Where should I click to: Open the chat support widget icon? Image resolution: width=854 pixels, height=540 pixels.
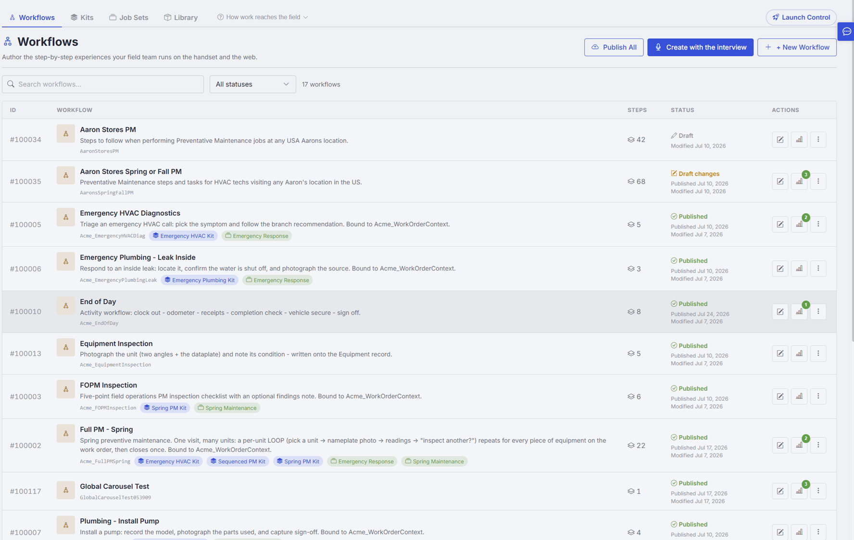[847, 31]
